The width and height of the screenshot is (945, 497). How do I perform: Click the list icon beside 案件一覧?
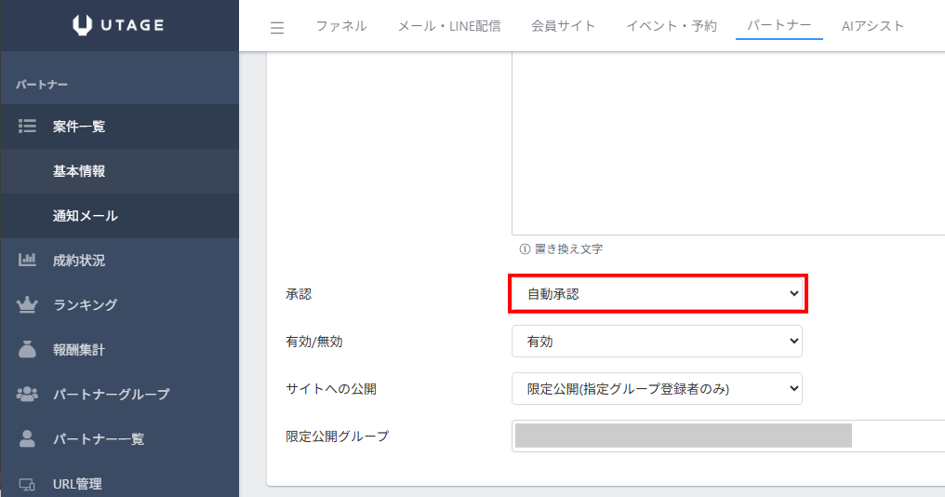click(27, 127)
